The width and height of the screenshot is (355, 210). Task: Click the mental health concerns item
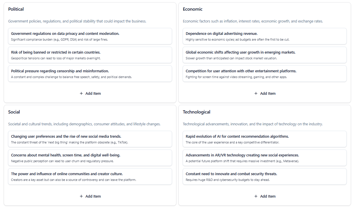[90, 158]
